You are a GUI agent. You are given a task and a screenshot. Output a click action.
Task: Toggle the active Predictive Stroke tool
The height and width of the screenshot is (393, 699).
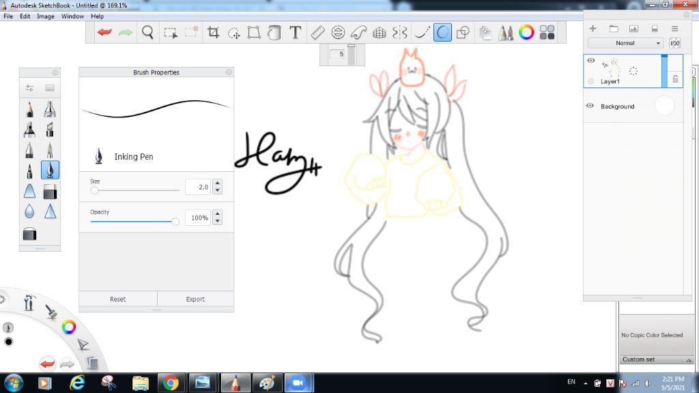[442, 32]
